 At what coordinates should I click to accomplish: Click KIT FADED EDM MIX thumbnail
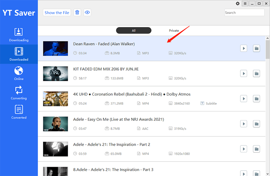pos(55,73)
